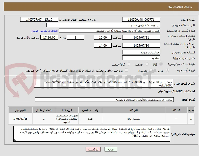The height and width of the screenshot is (156, 199).
Task: Click the نام کالا column header
Action: tap(134, 110)
